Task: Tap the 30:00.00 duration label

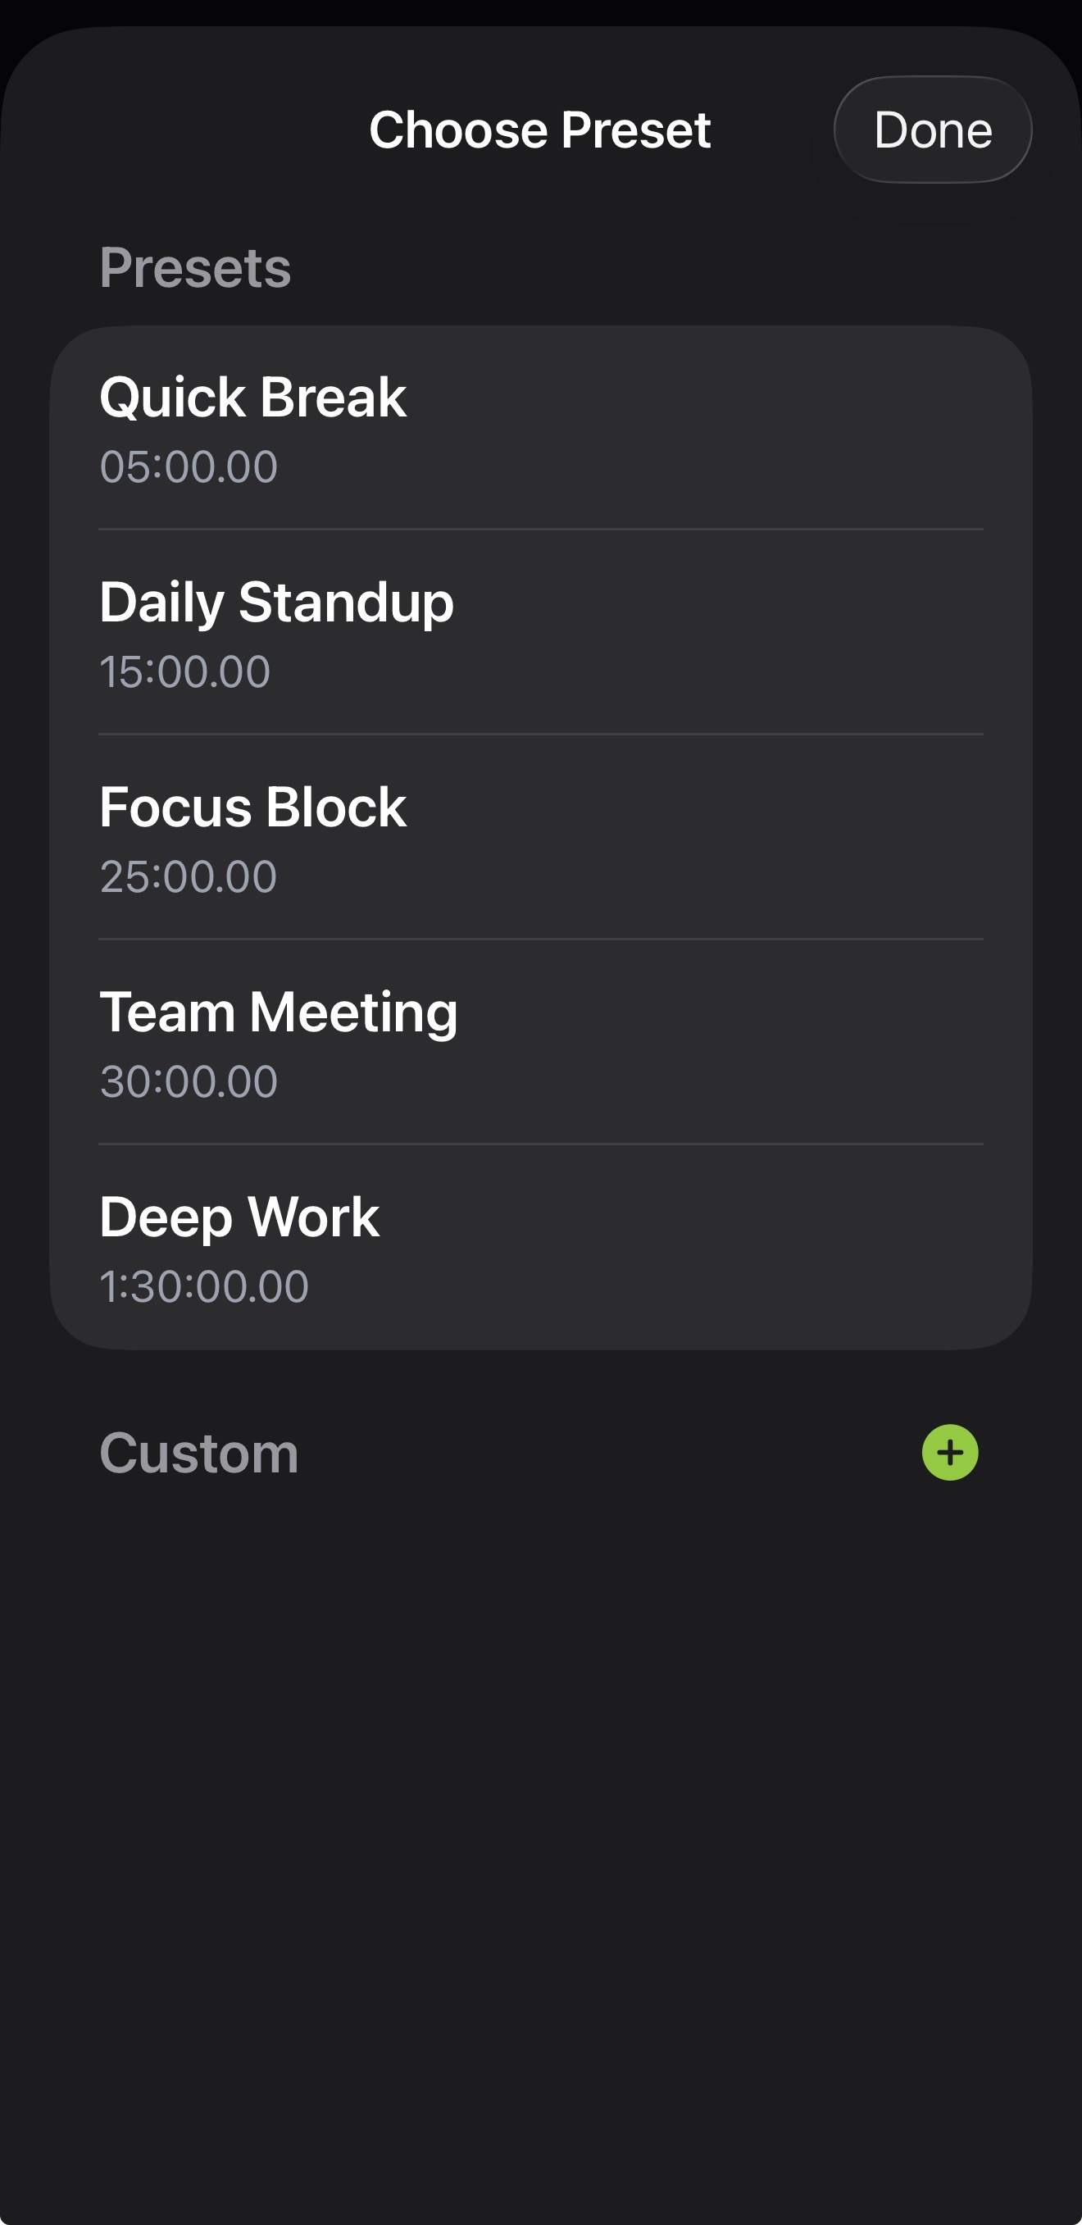Action: click(189, 1081)
